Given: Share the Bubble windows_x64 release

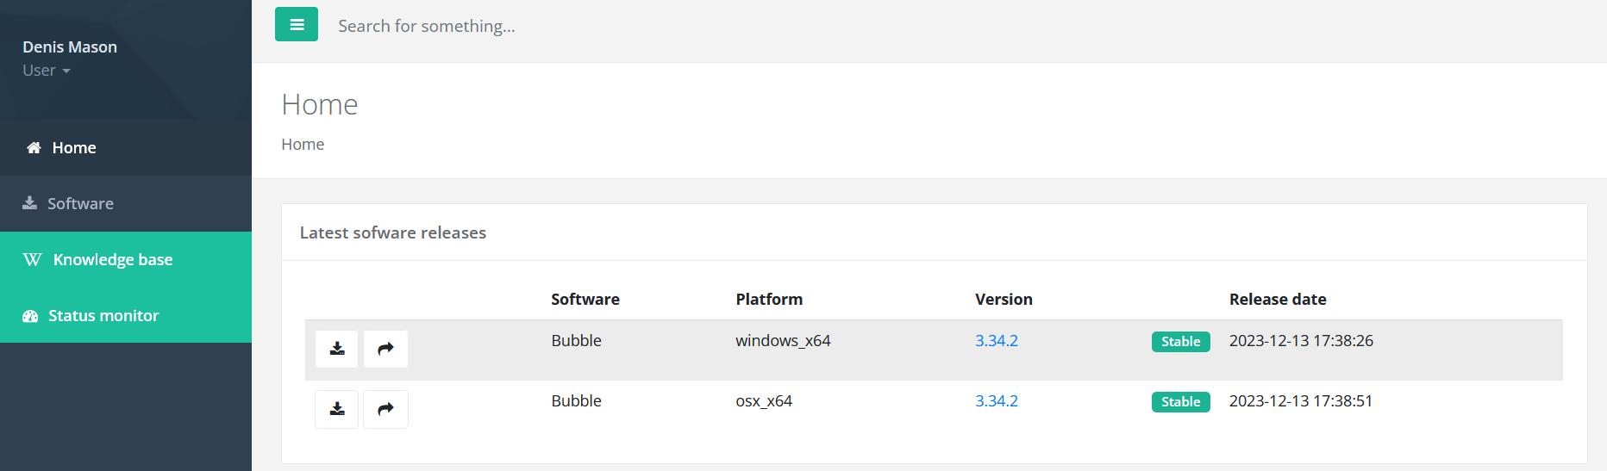Looking at the screenshot, I should tap(385, 349).
